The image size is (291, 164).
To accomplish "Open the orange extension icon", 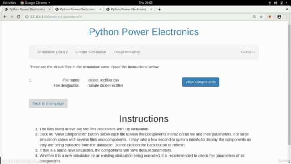I will tap(270, 17).
